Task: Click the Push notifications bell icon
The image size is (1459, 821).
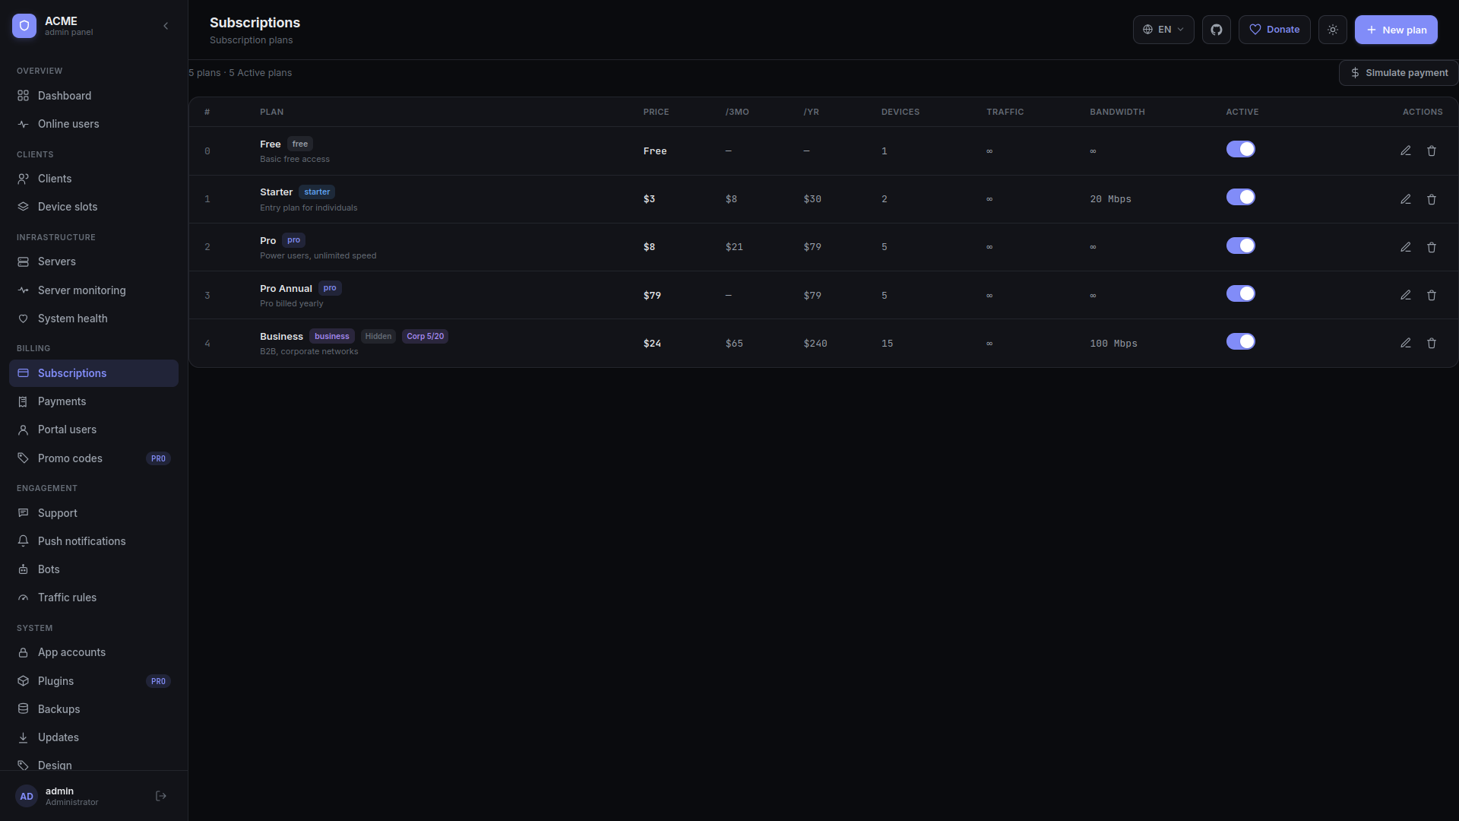Action: pos(24,541)
